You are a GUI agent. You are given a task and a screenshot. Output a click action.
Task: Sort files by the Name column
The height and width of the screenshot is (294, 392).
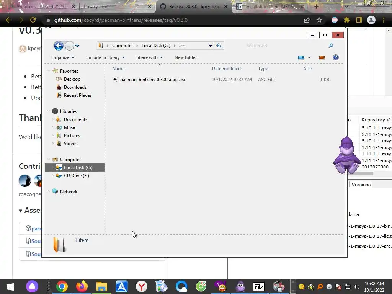point(118,69)
